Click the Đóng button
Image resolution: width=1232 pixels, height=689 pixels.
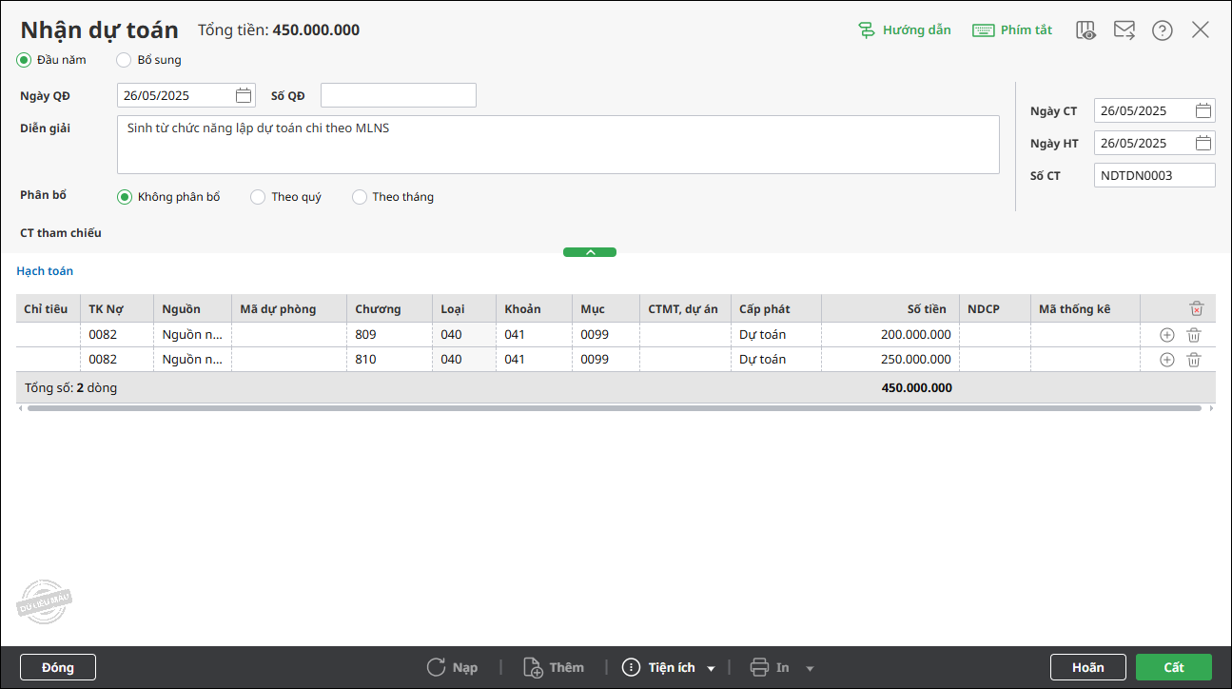tap(58, 667)
